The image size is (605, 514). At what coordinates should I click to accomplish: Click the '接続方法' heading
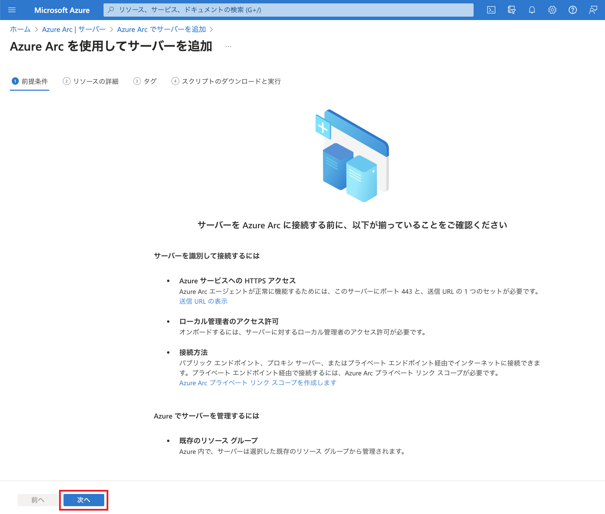coord(194,352)
